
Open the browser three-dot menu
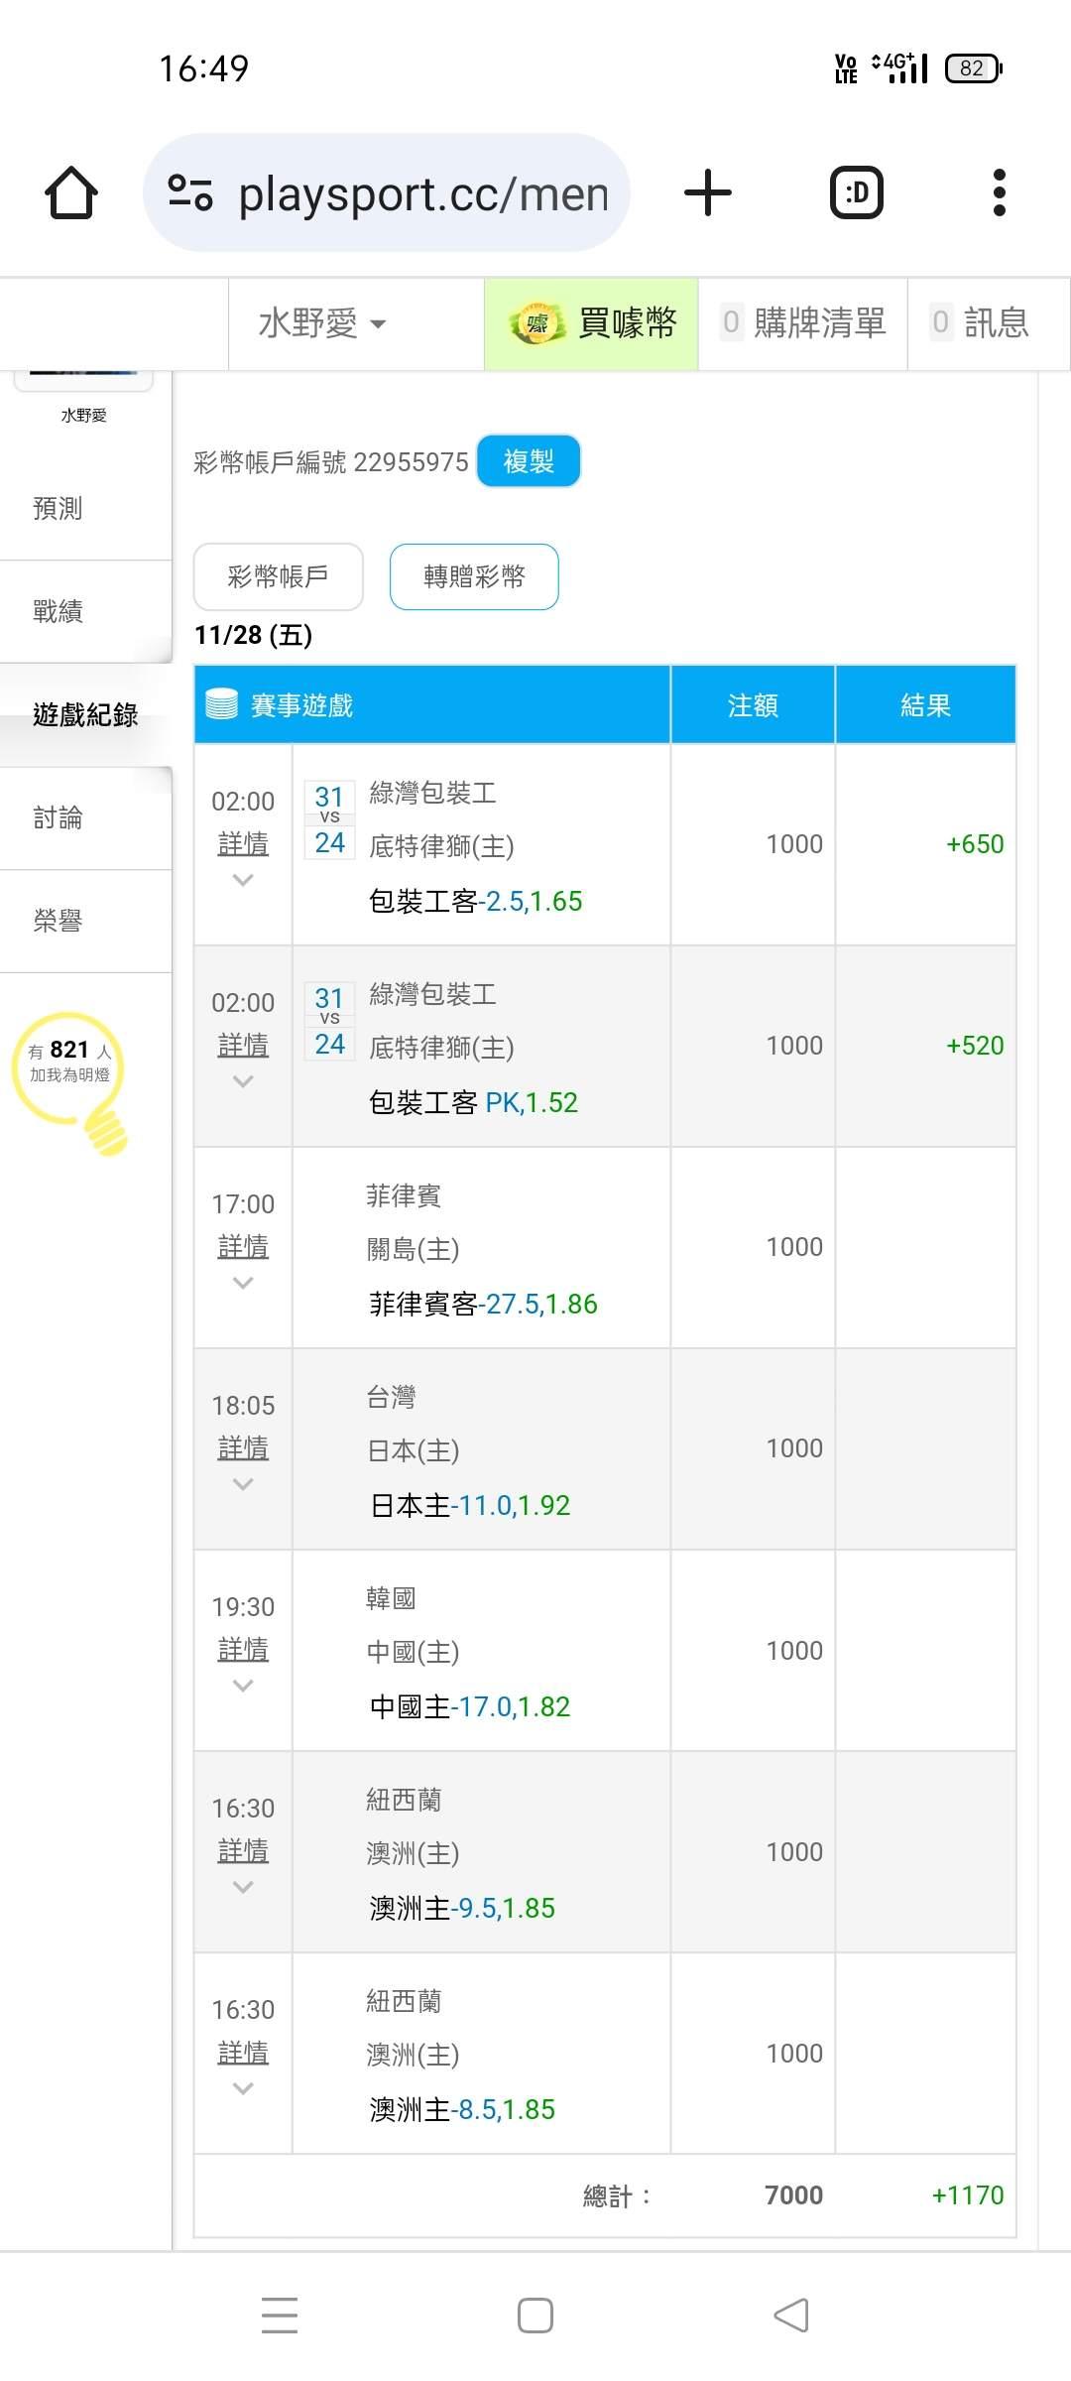(x=999, y=192)
